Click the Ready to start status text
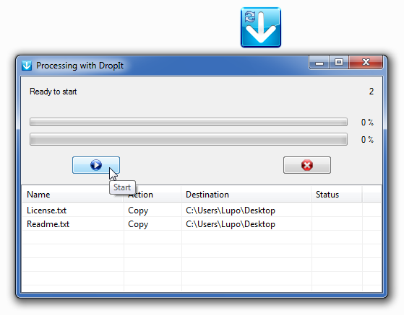404x315 pixels. coord(53,92)
